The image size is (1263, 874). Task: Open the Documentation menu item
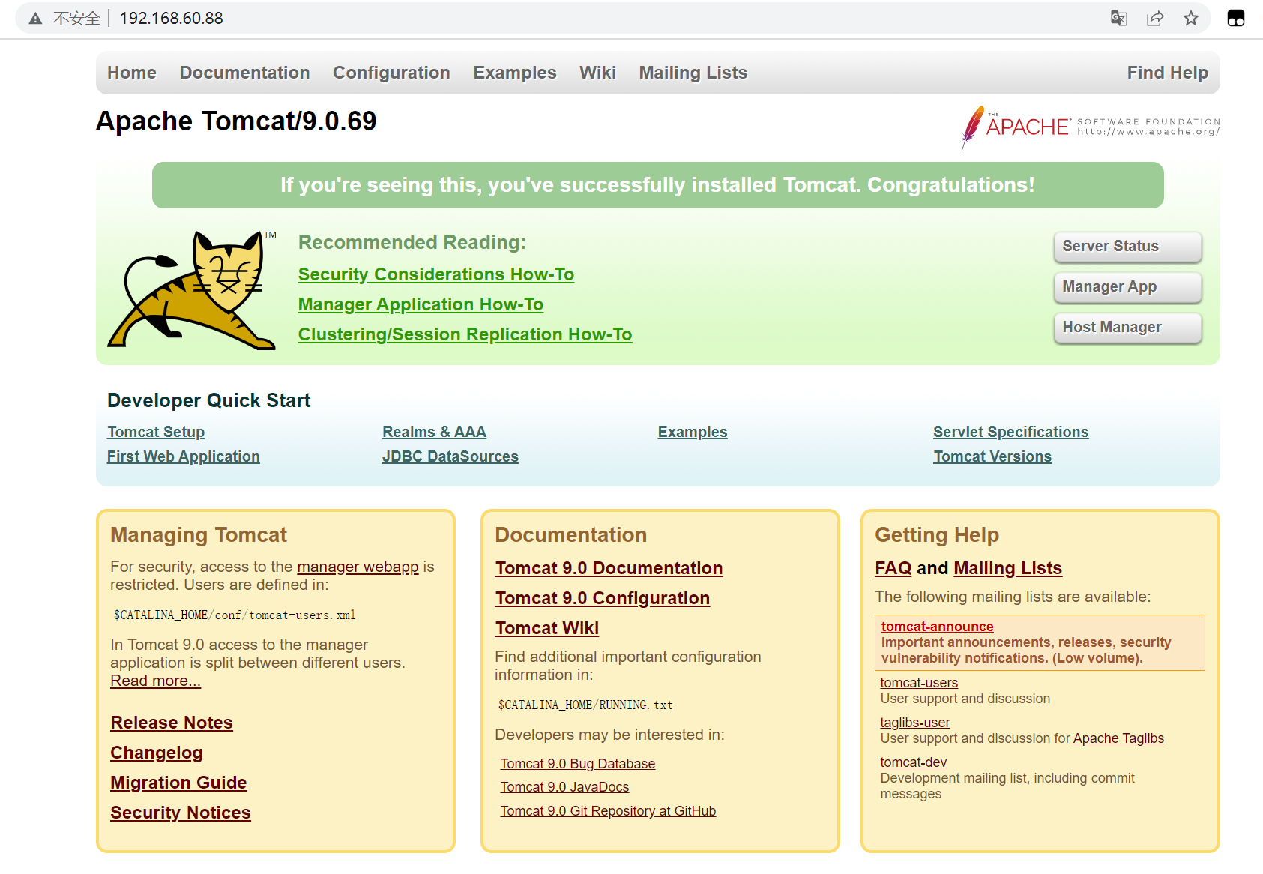coord(244,73)
